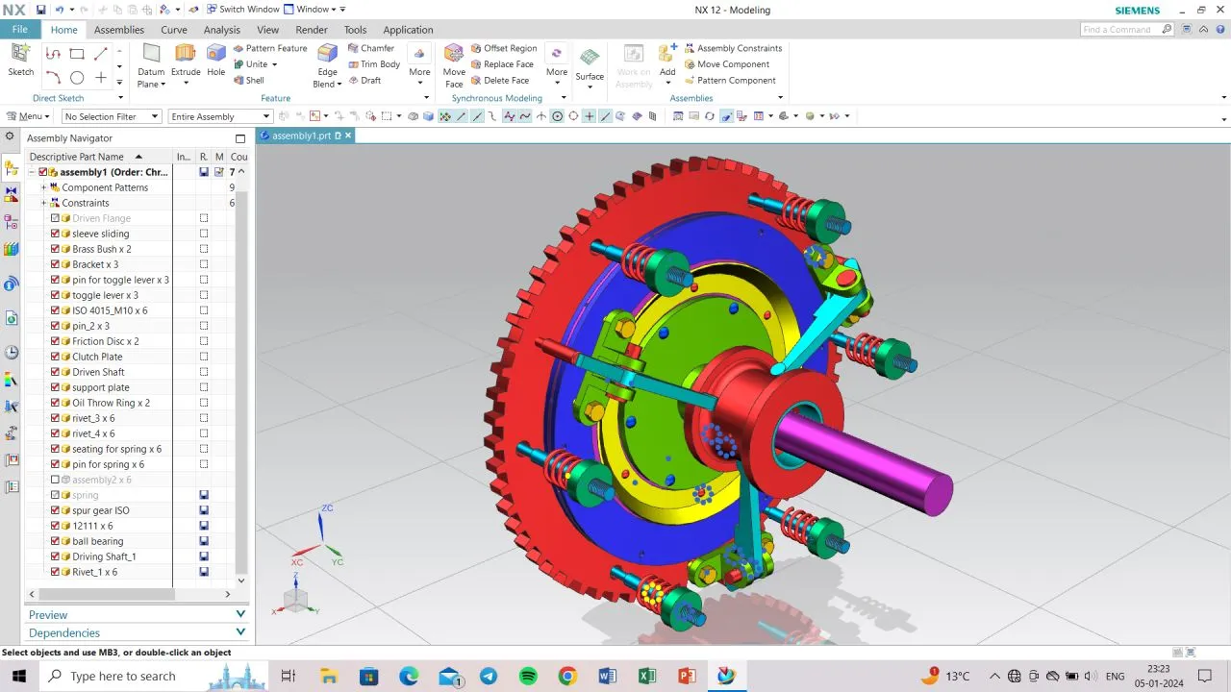This screenshot has width=1231, height=692.
Task: Click the Draft feature icon
Action: (353, 81)
